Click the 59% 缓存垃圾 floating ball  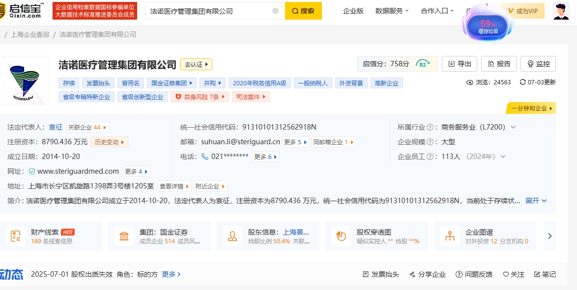[488, 26]
